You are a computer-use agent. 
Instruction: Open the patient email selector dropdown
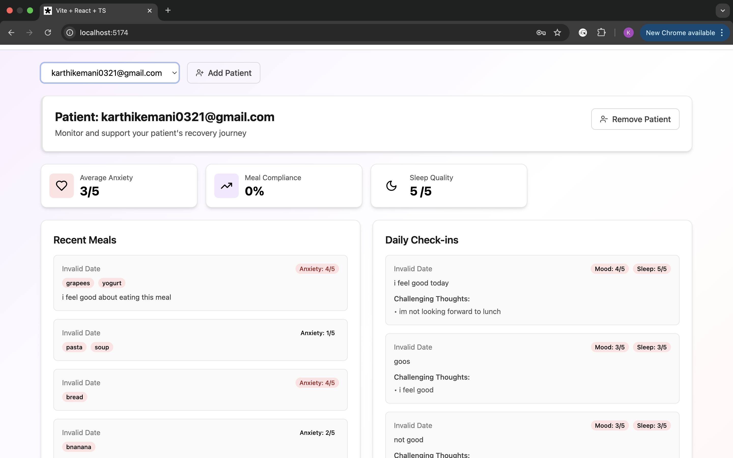coord(110,73)
